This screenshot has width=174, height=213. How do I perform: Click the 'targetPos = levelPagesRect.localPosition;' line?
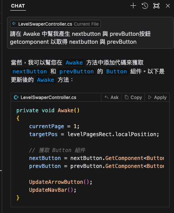point(94,134)
